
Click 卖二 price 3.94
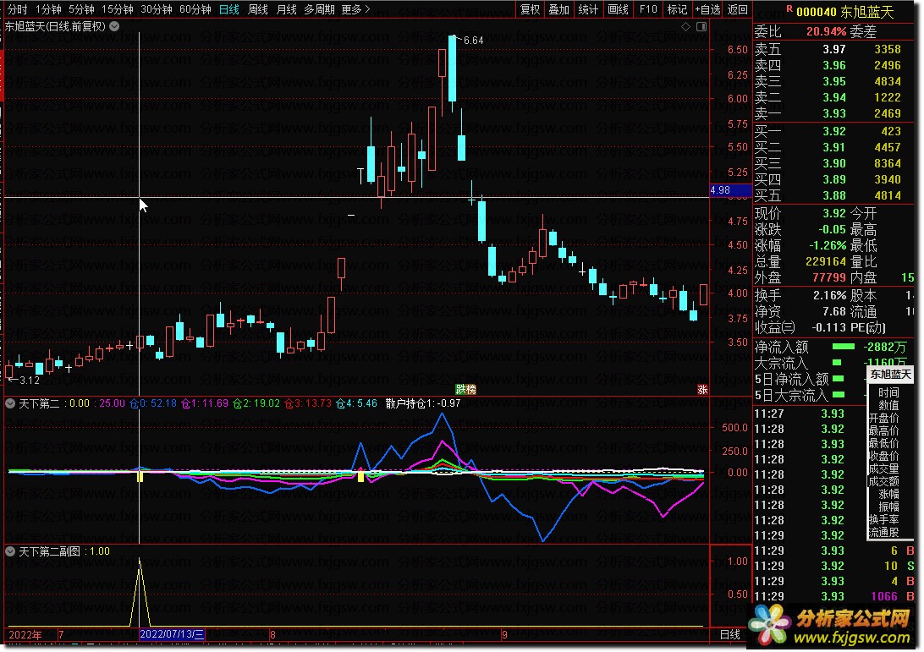click(834, 97)
